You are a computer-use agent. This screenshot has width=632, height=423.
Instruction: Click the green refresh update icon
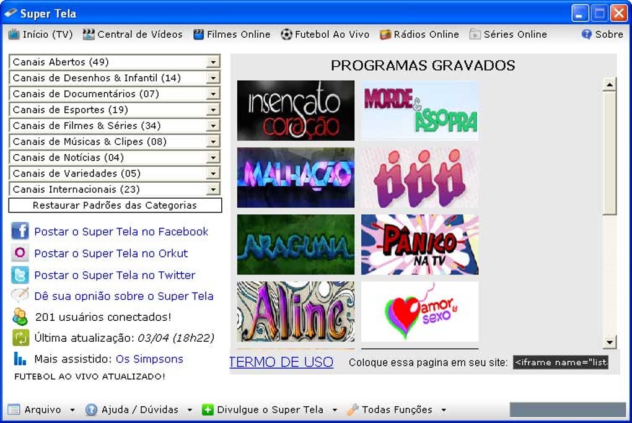coord(20,338)
